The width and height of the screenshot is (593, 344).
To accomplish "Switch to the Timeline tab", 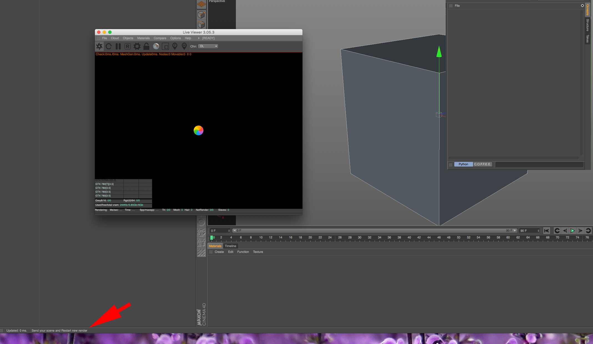I will click(230, 246).
